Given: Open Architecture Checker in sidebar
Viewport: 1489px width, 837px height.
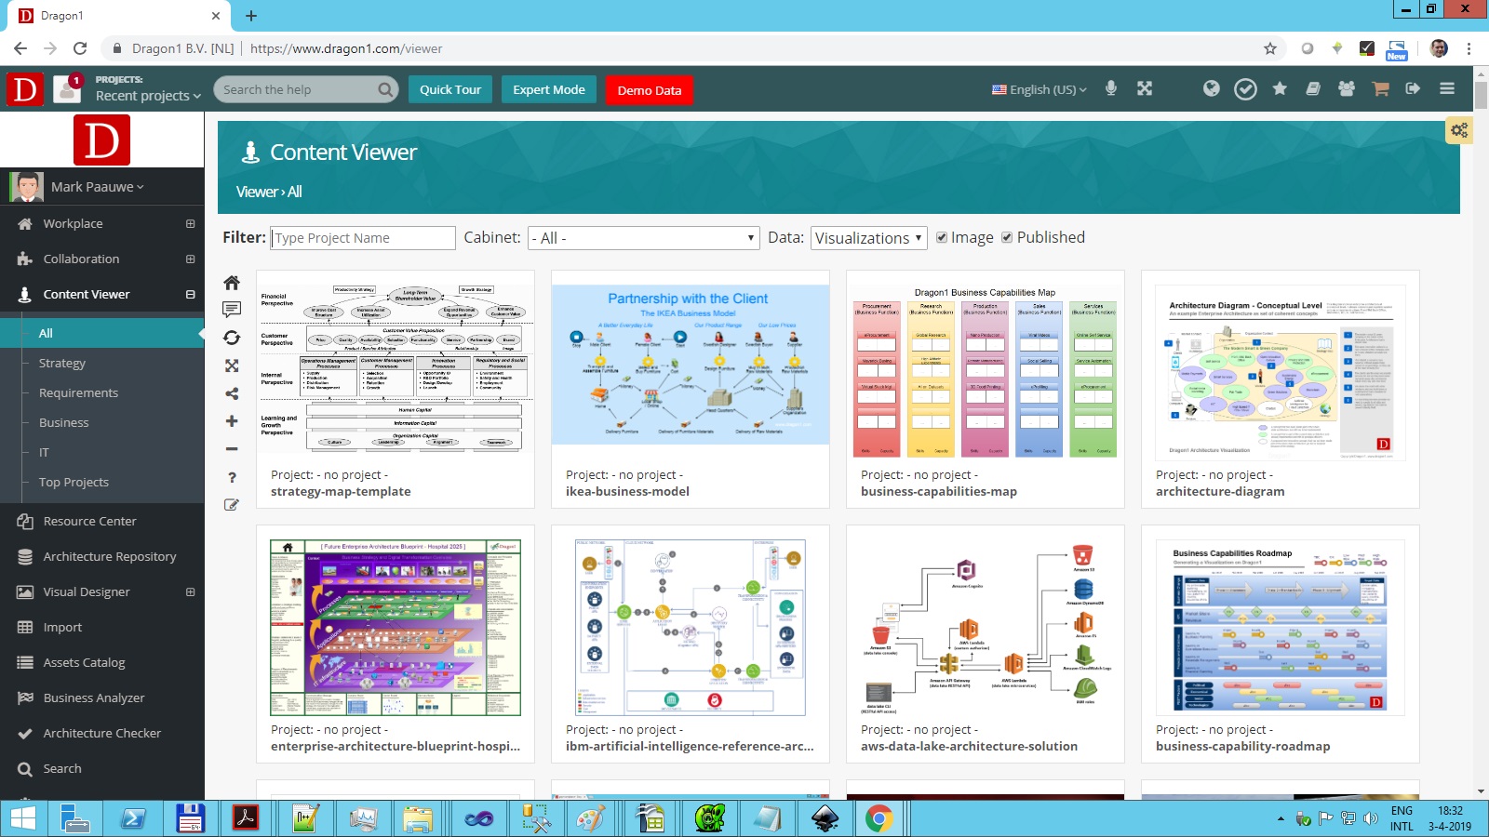Looking at the screenshot, I should click(102, 733).
